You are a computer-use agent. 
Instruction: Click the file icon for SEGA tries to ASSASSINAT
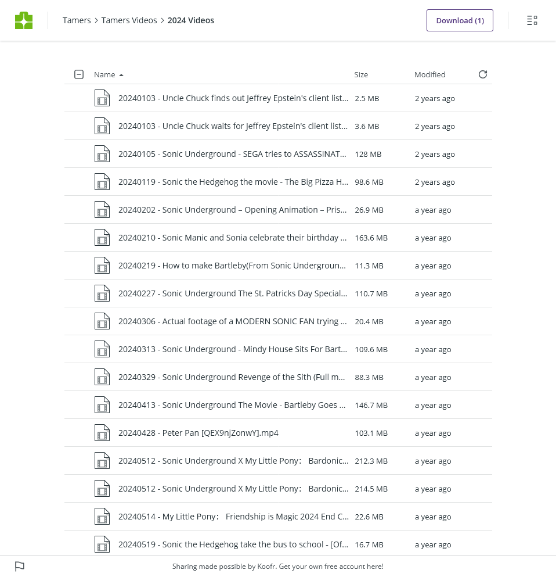102,154
